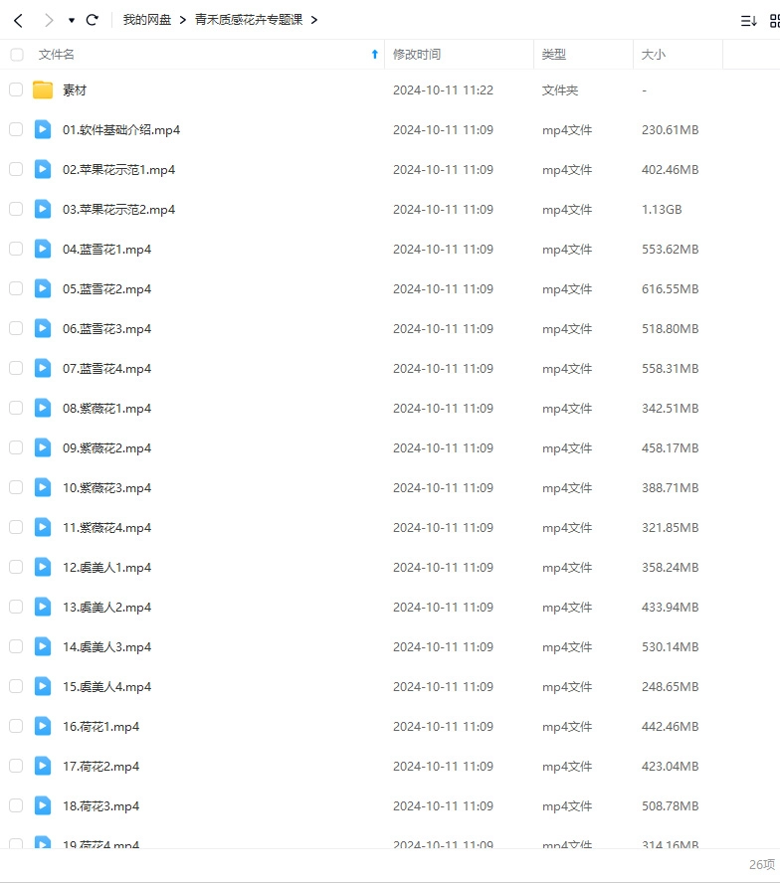This screenshot has width=780, height=883.
Task: Expand chevron after 青禾质感花卉专题课 breadcrumb
Action: [313, 20]
